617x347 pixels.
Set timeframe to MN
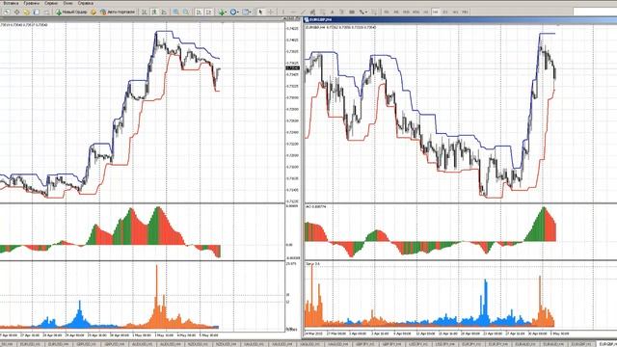[x=465, y=13]
